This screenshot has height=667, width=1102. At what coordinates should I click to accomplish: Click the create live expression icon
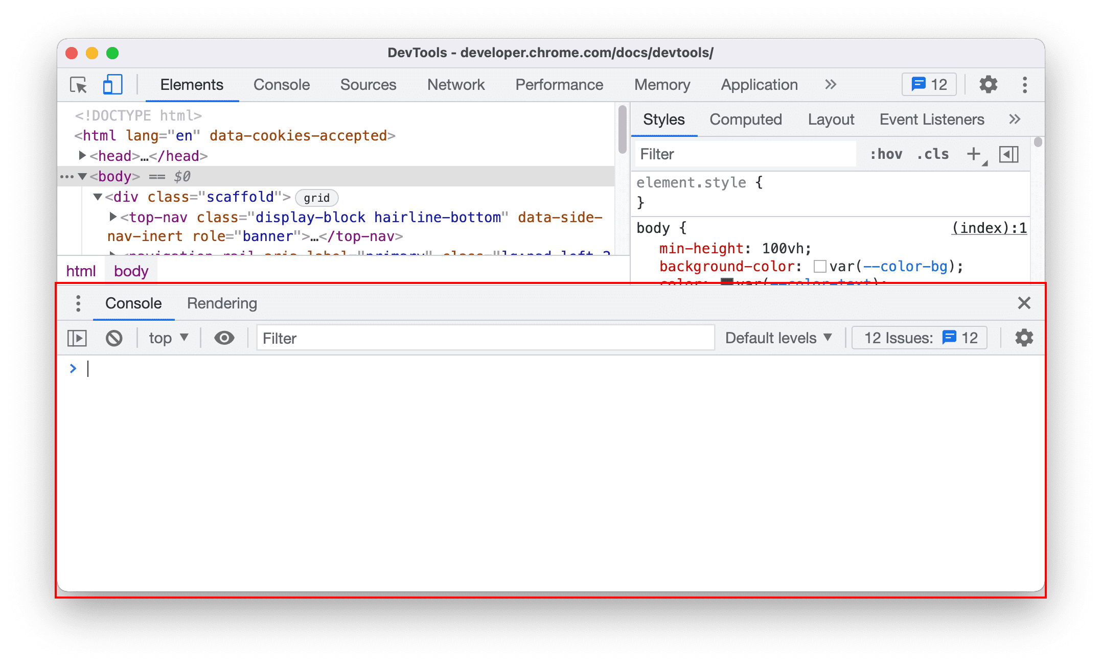point(224,338)
